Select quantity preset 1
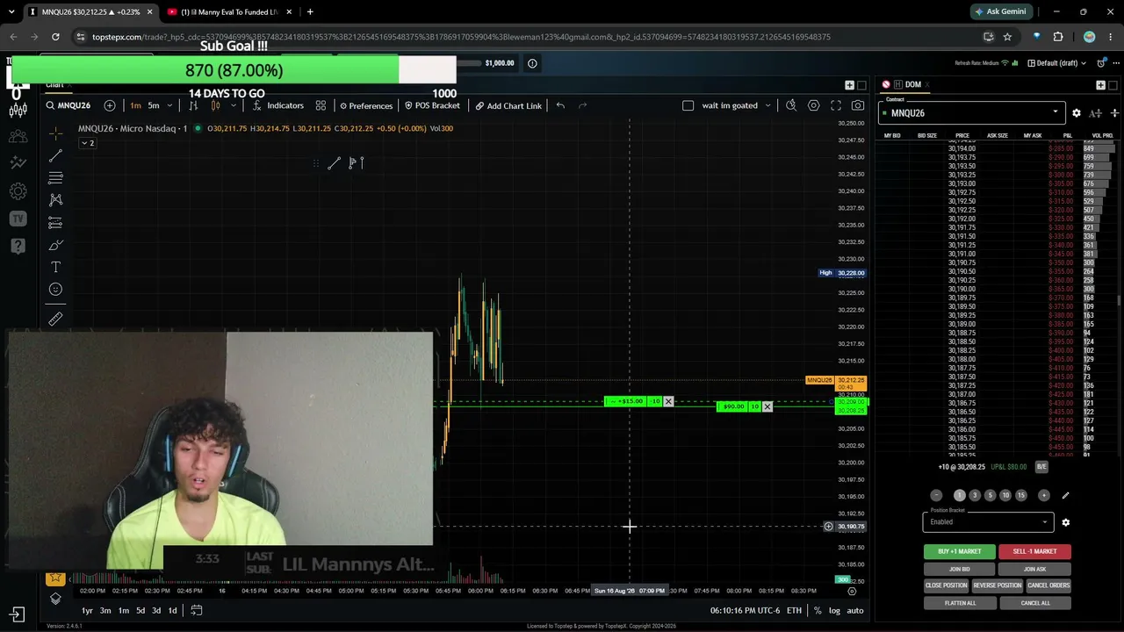 tap(959, 496)
